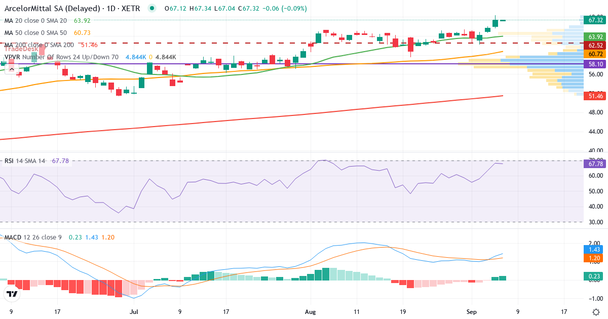Click the RSI legend value 67.78

[x=60, y=161]
